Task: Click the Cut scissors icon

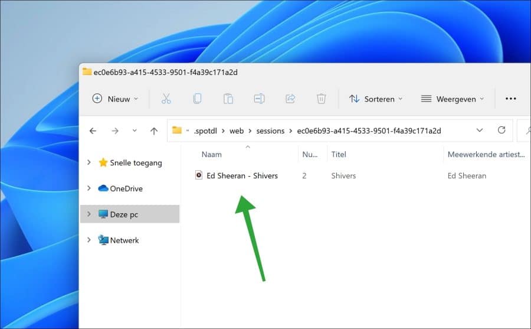Action: coord(166,99)
